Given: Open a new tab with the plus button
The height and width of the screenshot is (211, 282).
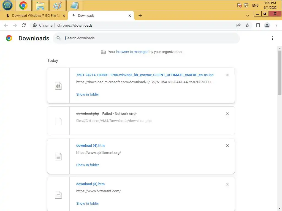Looking at the screenshot, I should click(140, 16).
